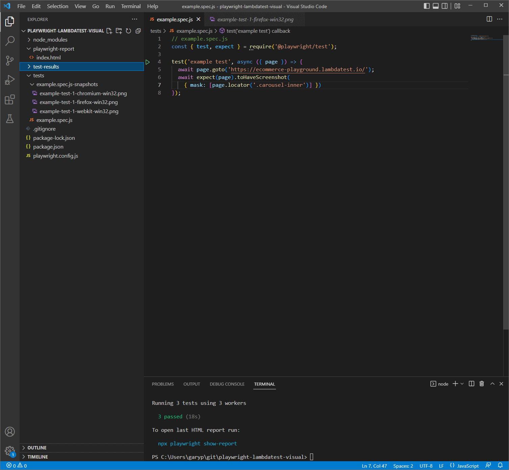Open the Source Control view
The height and width of the screenshot is (470, 509).
10,60
